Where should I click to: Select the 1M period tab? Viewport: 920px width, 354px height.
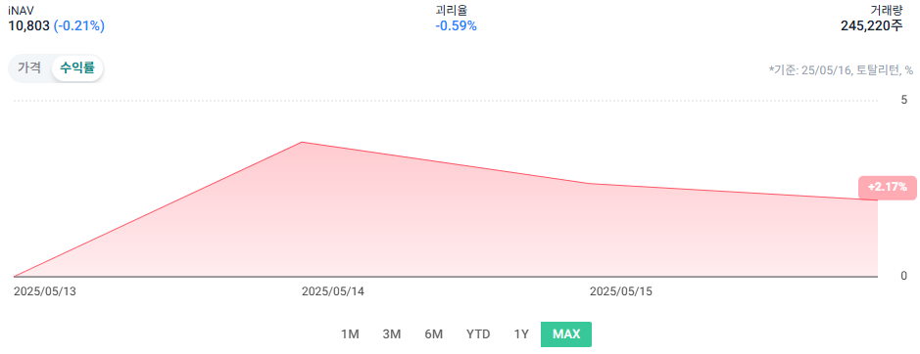pos(350,334)
